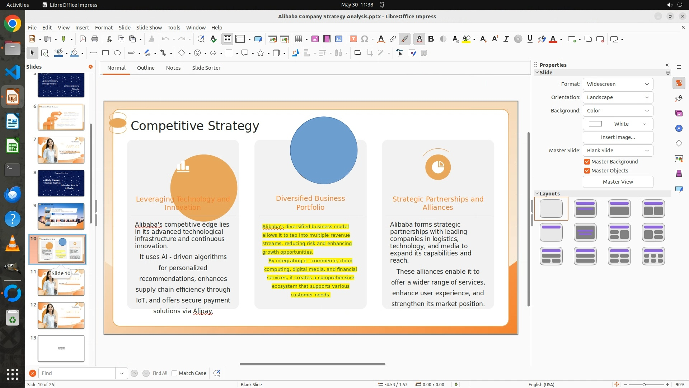This screenshot has height=388, width=689.
Task: Click the Print document icon
Action: pyautogui.click(x=95, y=39)
